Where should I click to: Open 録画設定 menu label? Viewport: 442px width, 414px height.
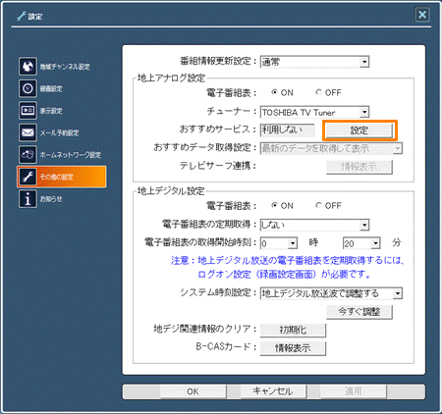click(x=51, y=88)
